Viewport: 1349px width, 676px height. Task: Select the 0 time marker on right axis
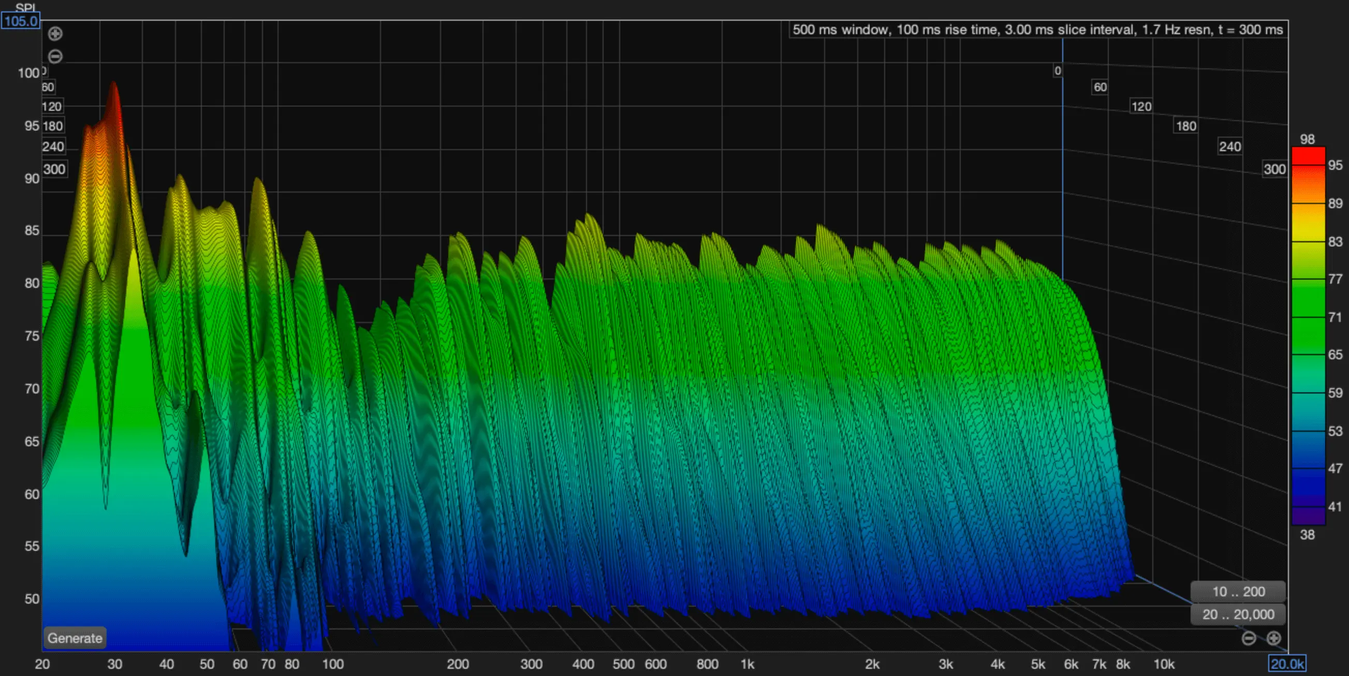point(1058,70)
